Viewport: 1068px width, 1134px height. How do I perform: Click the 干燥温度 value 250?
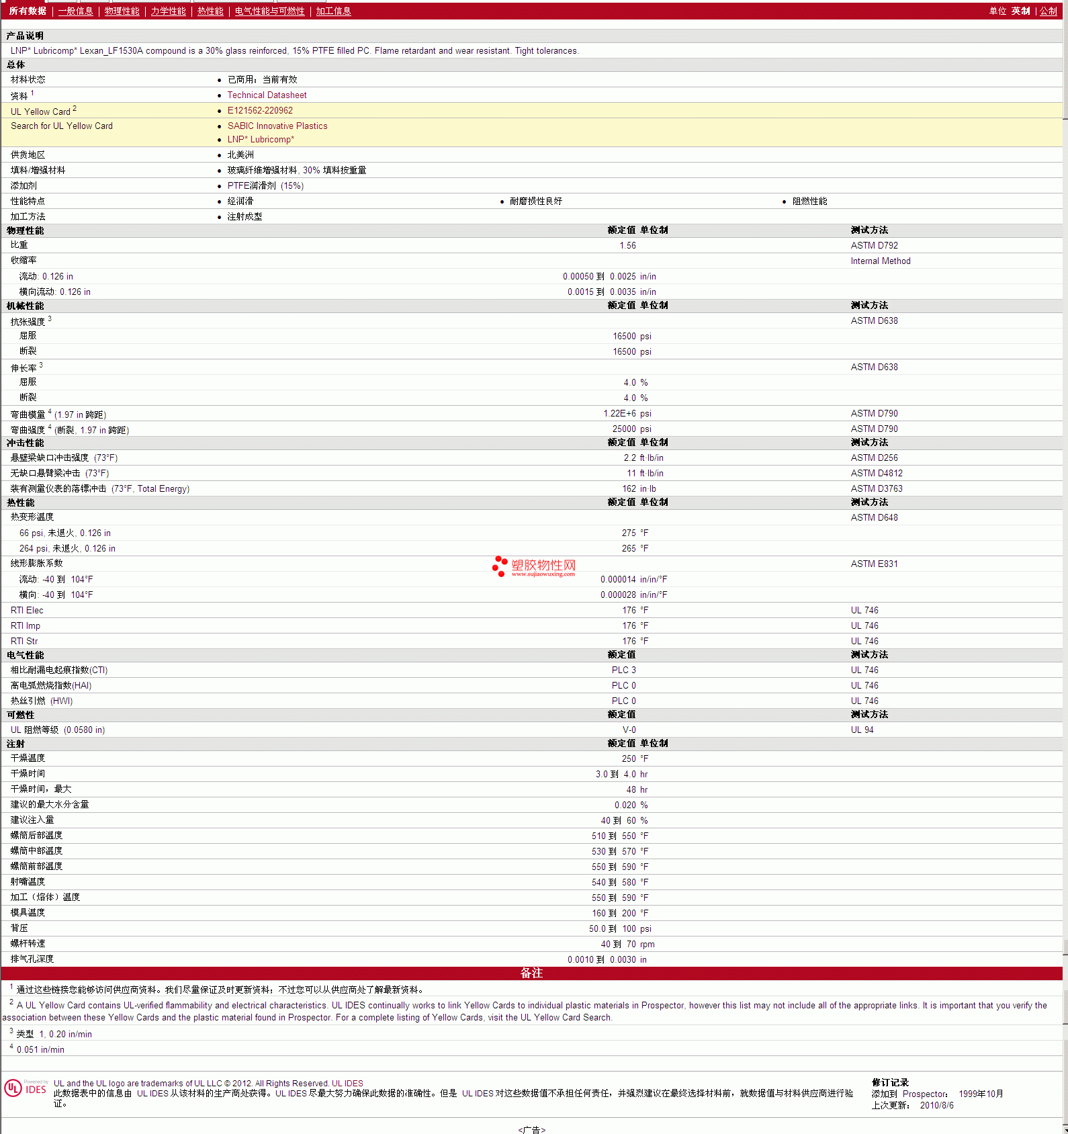629,759
